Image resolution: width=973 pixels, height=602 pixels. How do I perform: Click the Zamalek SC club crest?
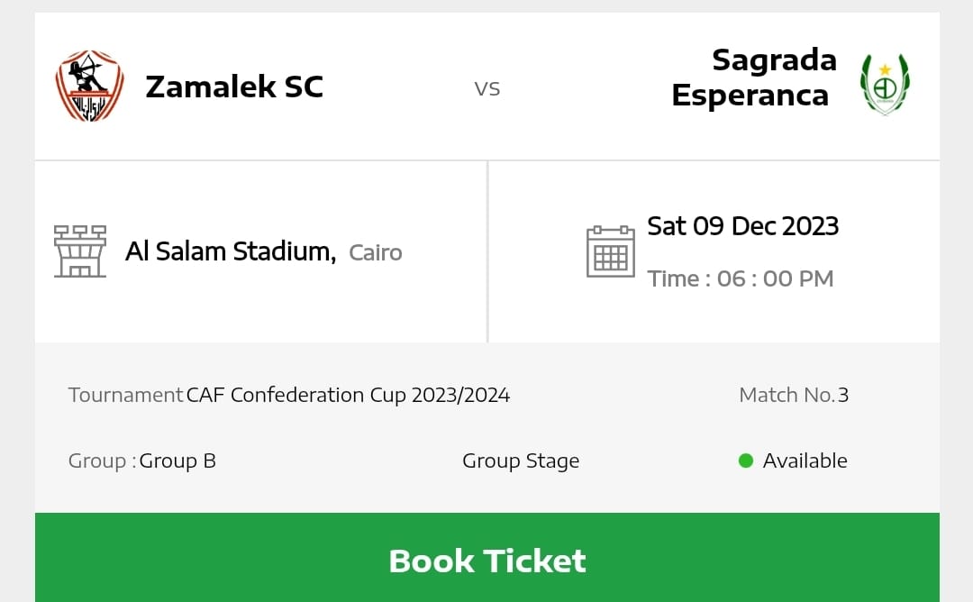click(89, 87)
